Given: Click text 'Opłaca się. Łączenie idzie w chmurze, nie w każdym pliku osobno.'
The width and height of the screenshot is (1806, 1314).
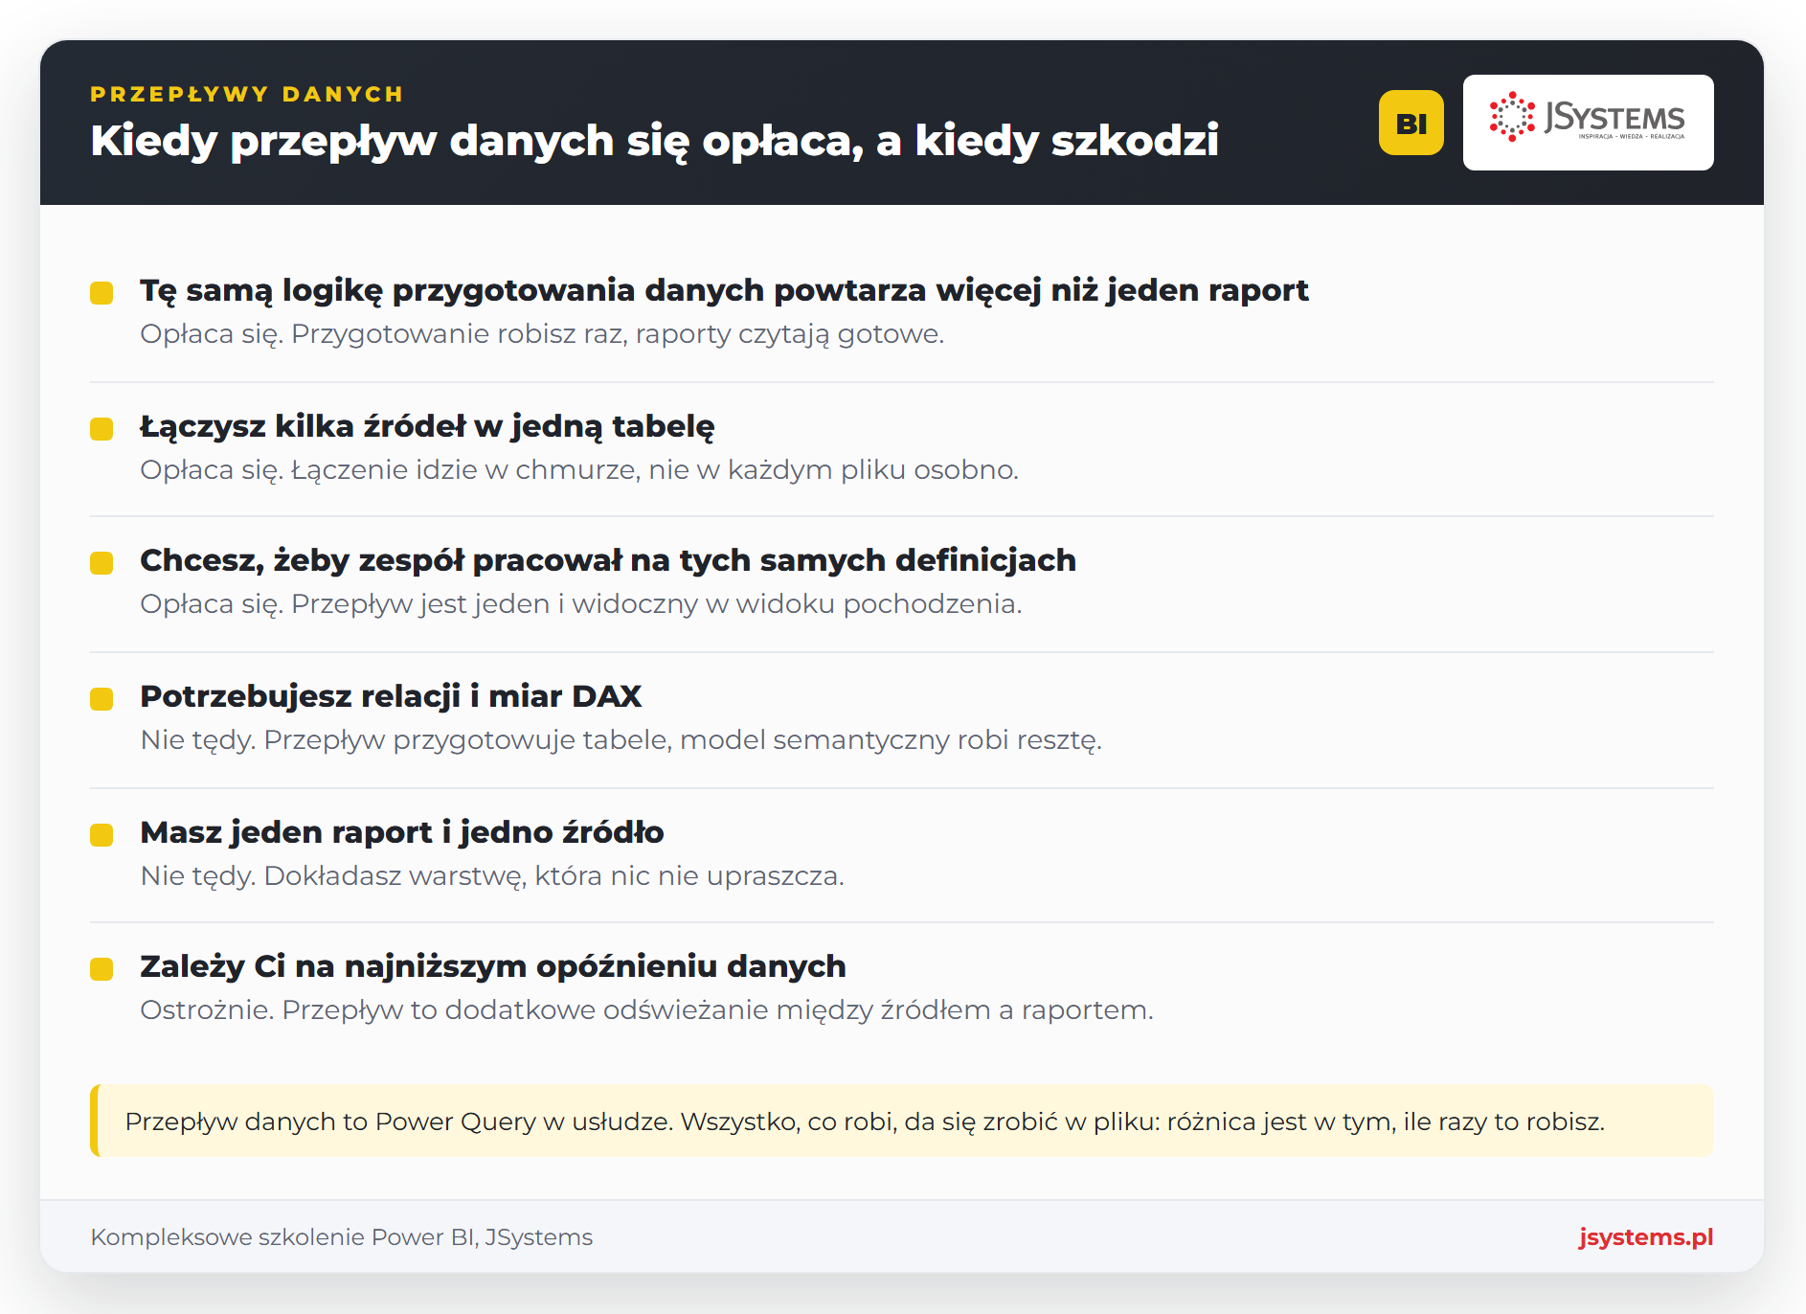Looking at the screenshot, I should point(579,470).
